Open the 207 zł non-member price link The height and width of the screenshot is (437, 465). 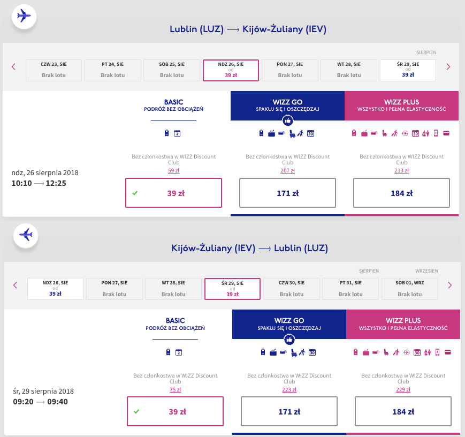[x=287, y=171]
